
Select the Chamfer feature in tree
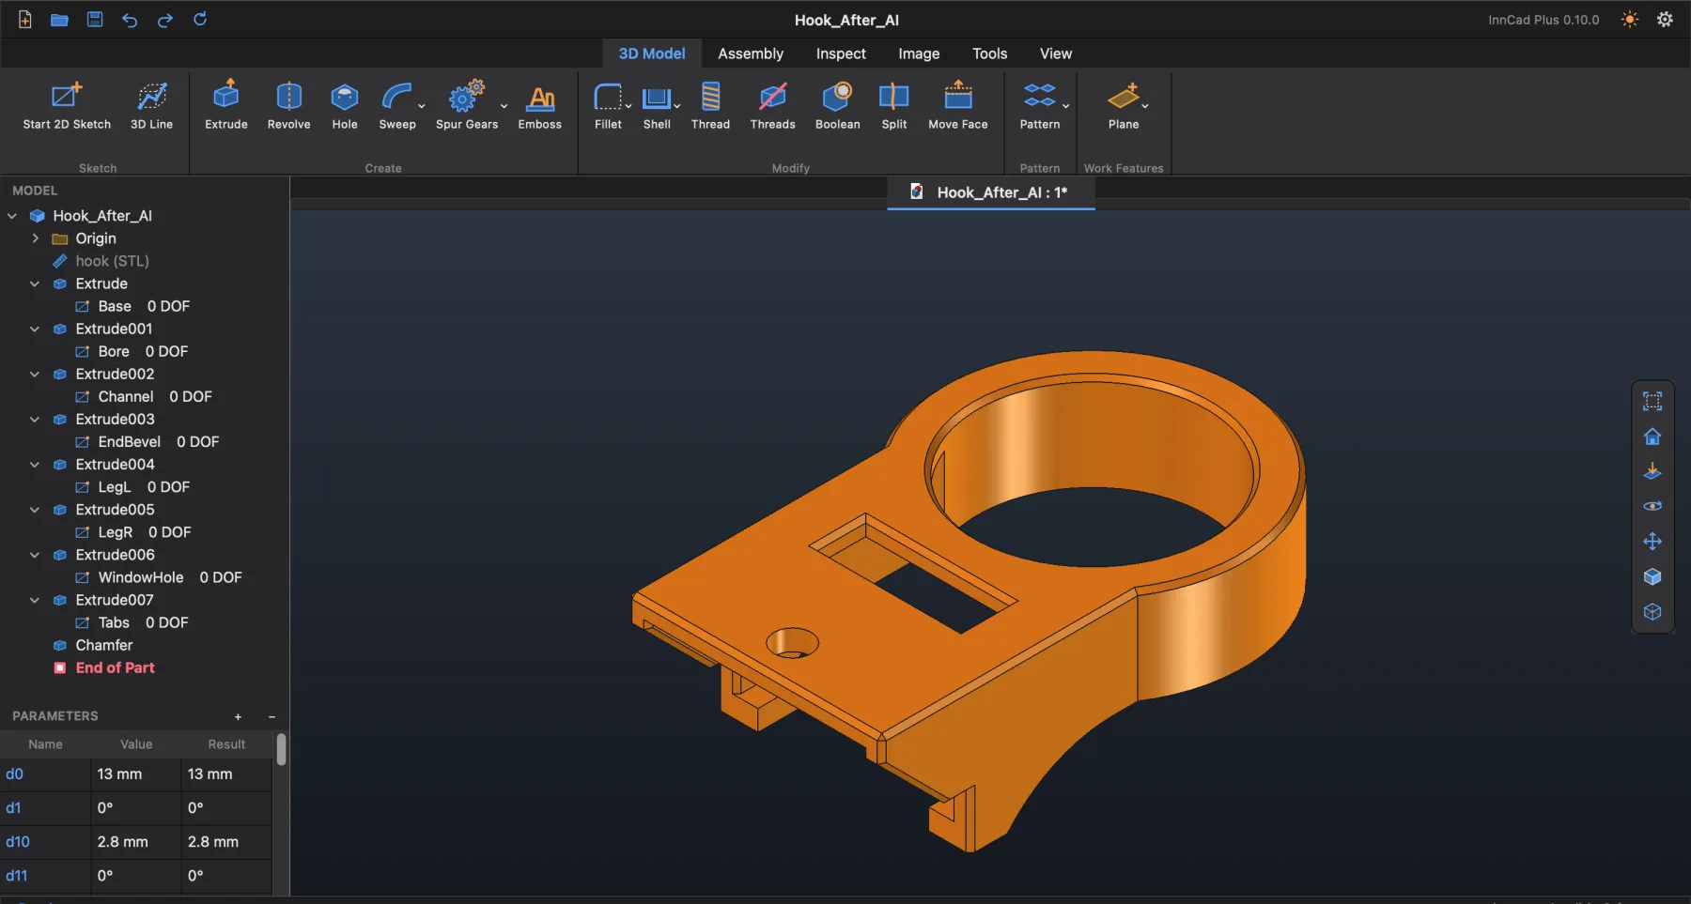[x=104, y=645]
